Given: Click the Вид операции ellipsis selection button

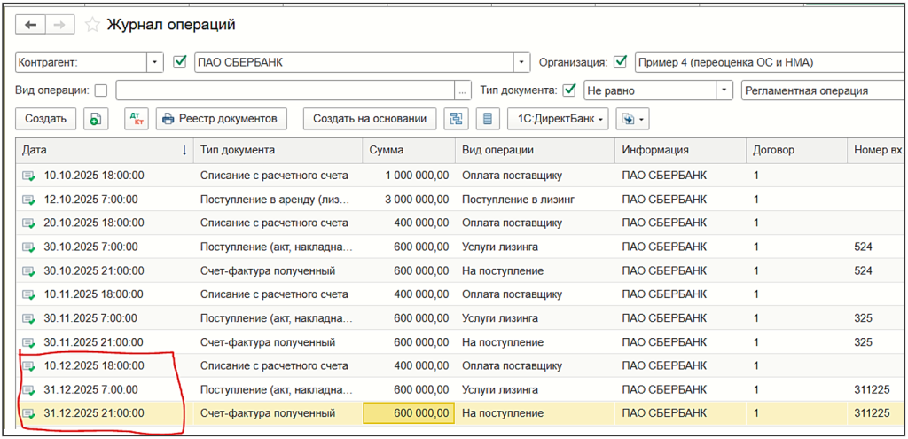Looking at the screenshot, I should (462, 90).
